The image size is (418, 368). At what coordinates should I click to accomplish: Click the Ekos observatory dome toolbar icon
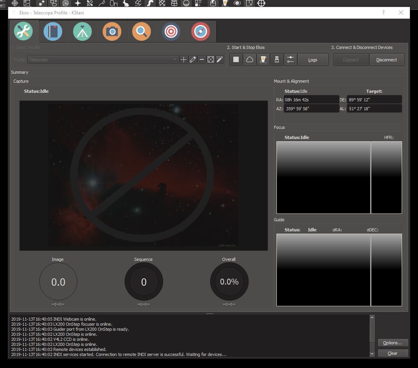click(213, 3)
